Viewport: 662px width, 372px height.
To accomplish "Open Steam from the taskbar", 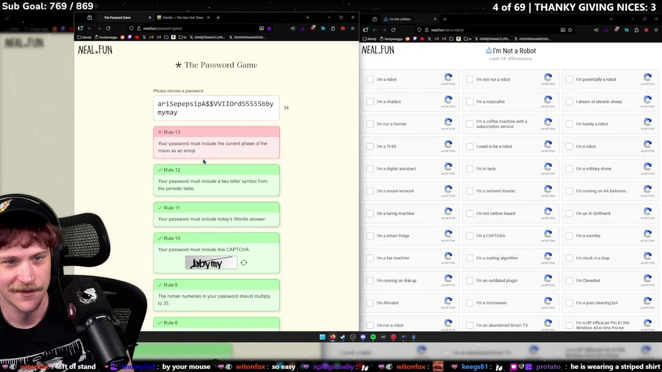I will (342, 337).
